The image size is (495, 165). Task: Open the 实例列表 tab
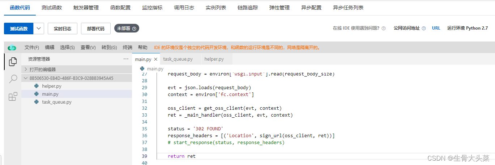(216, 8)
